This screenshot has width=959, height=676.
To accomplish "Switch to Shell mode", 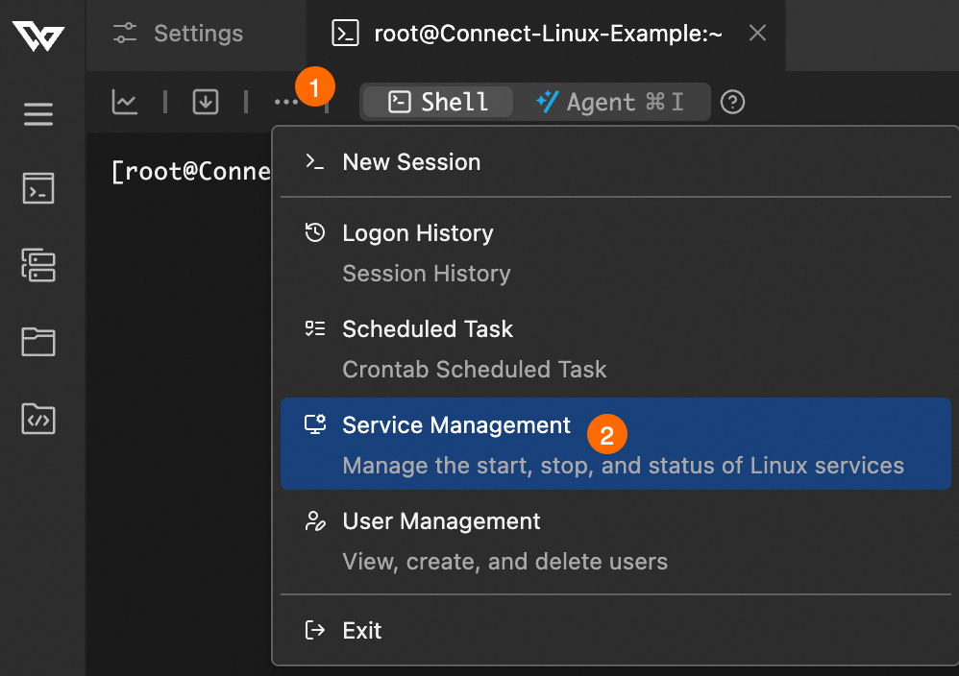I will (438, 102).
